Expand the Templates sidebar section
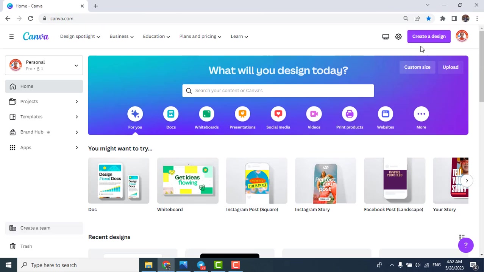 tap(44, 116)
